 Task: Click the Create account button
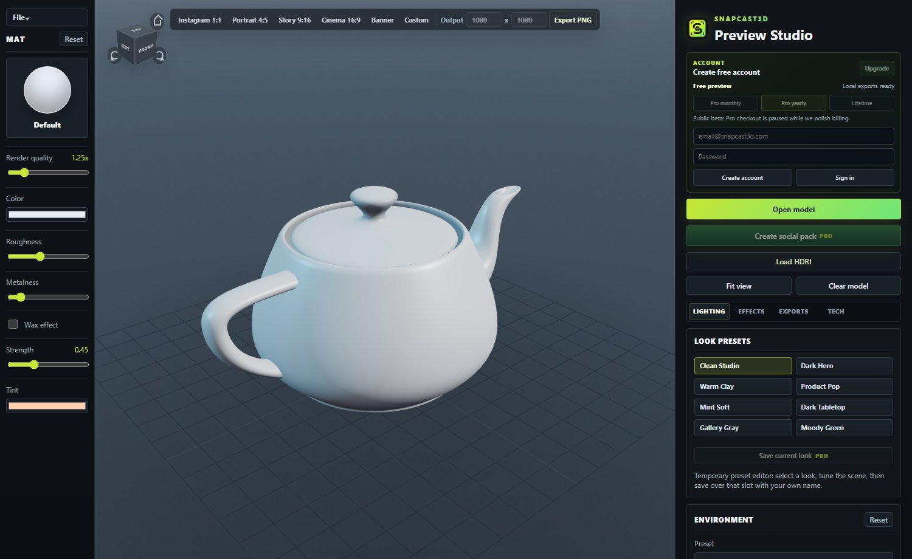pos(742,177)
